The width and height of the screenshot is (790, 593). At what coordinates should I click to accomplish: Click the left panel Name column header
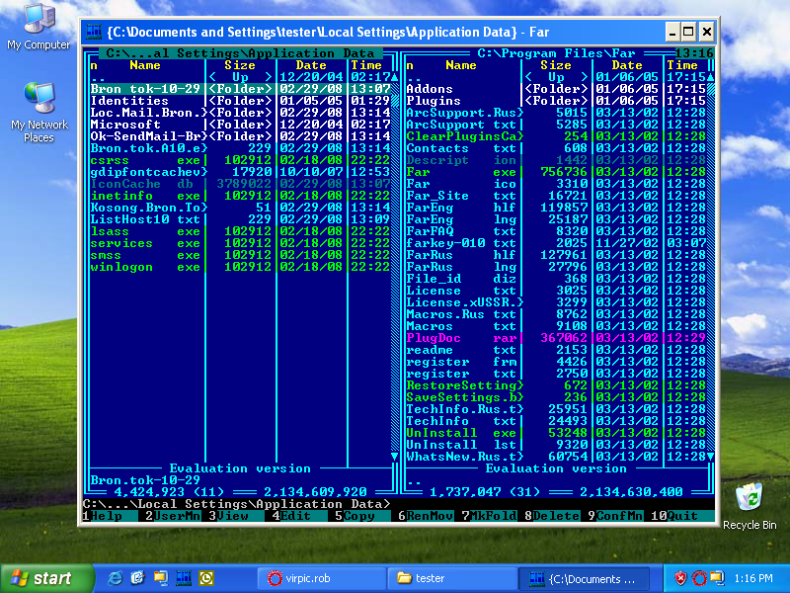click(145, 65)
